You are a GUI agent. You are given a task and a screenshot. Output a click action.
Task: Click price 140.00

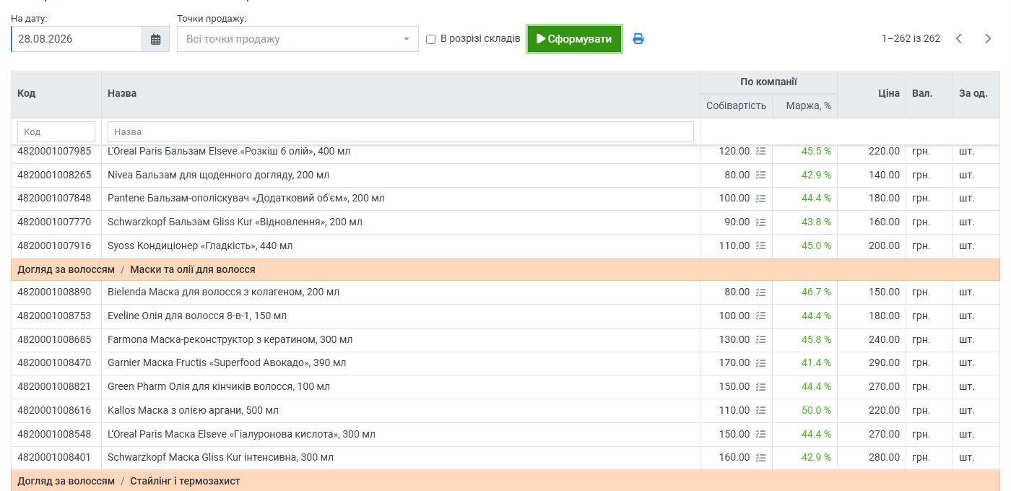tap(884, 175)
